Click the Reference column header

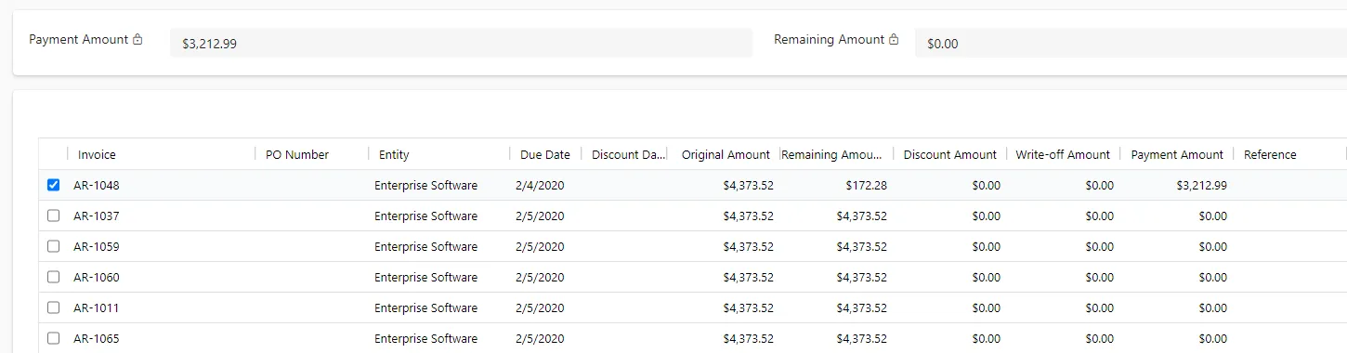click(x=1270, y=154)
